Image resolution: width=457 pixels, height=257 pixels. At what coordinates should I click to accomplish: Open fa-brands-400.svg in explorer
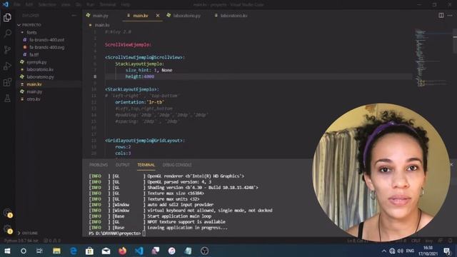pyautogui.click(x=46, y=47)
